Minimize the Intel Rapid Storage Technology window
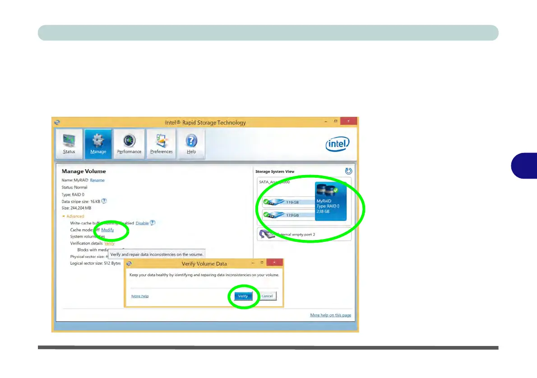This screenshot has height=378, width=537. pos(326,121)
